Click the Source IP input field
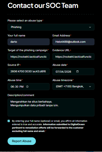 tap(29, 71)
